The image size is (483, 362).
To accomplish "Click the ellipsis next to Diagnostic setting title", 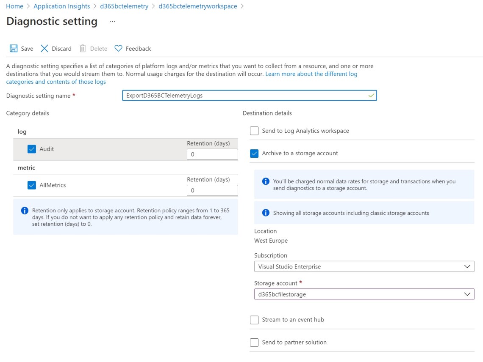I will [112, 22].
